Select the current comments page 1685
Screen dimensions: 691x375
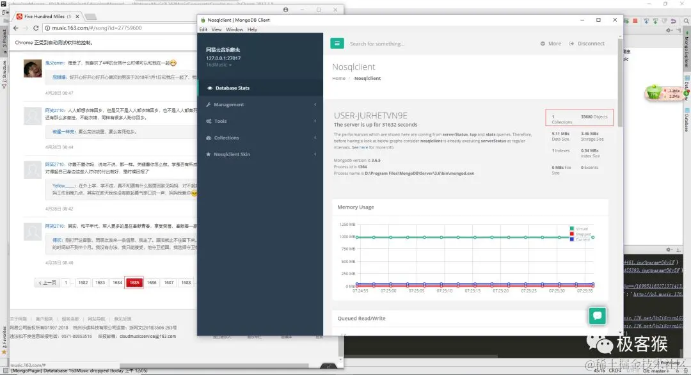click(134, 282)
